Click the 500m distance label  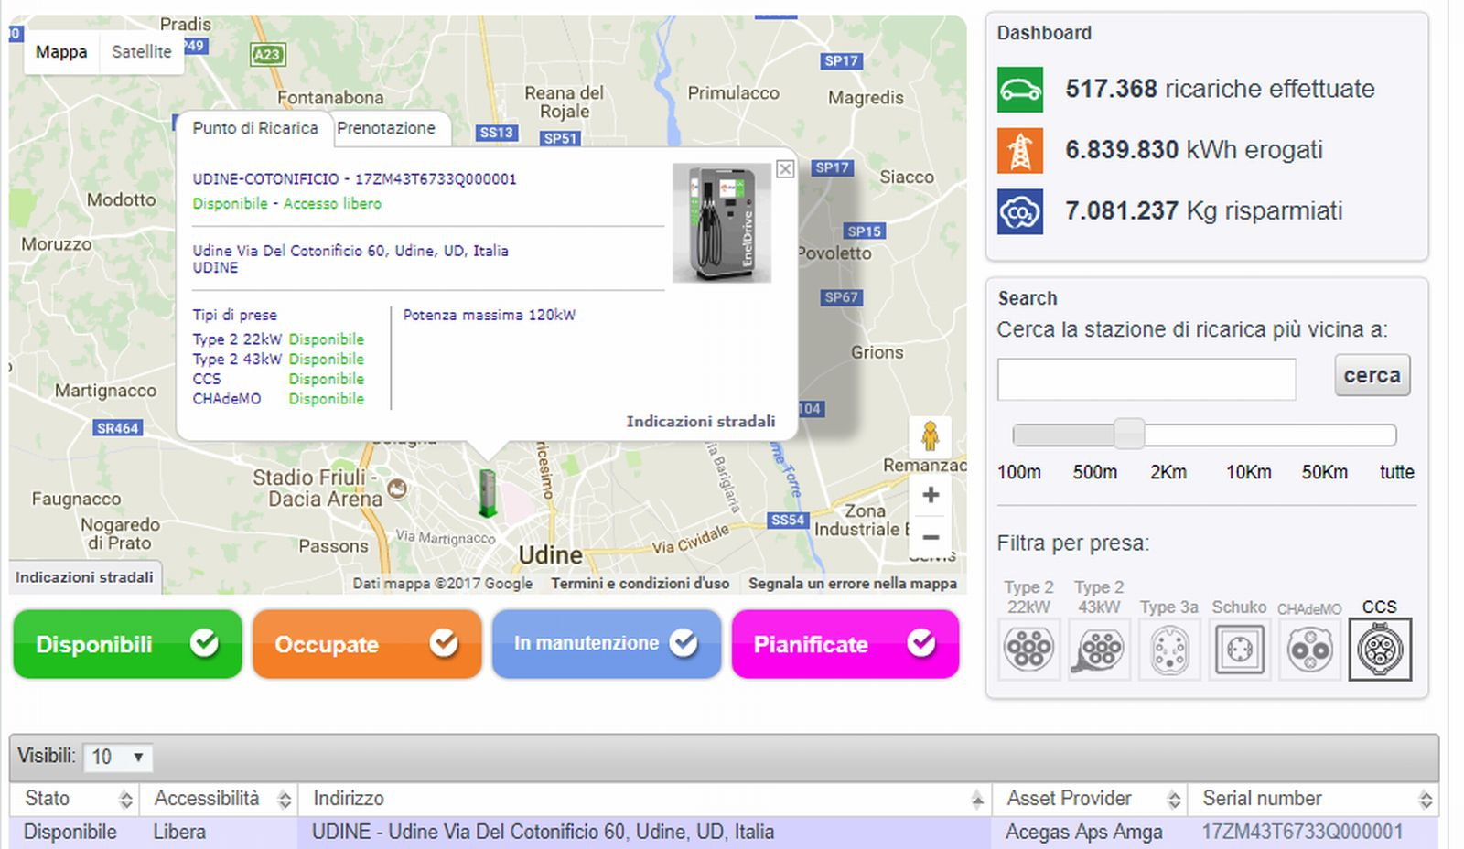tap(1095, 473)
